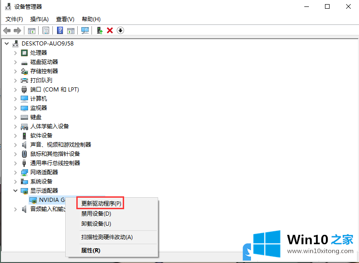359x263 pixels.
Task: Expand the 软件设备 category arrow
Action: (15, 136)
